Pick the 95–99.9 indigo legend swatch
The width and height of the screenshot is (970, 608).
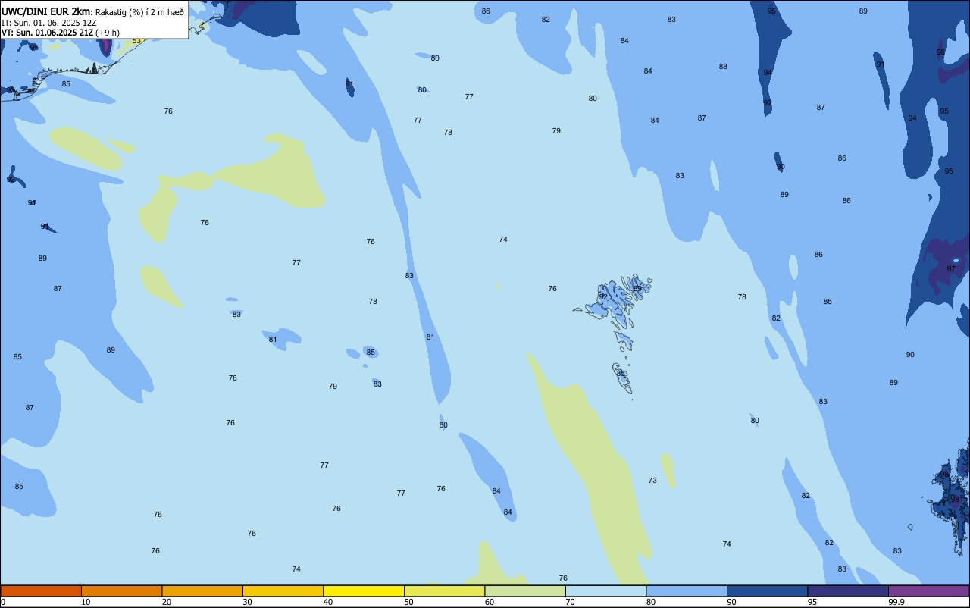pyautogui.click(x=848, y=591)
